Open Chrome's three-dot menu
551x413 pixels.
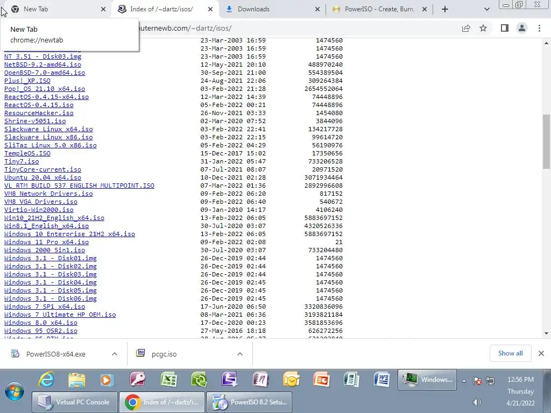click(539, 28)
